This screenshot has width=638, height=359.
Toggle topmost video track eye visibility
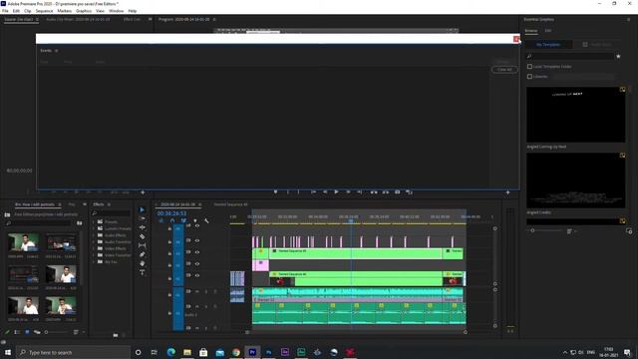197,226
